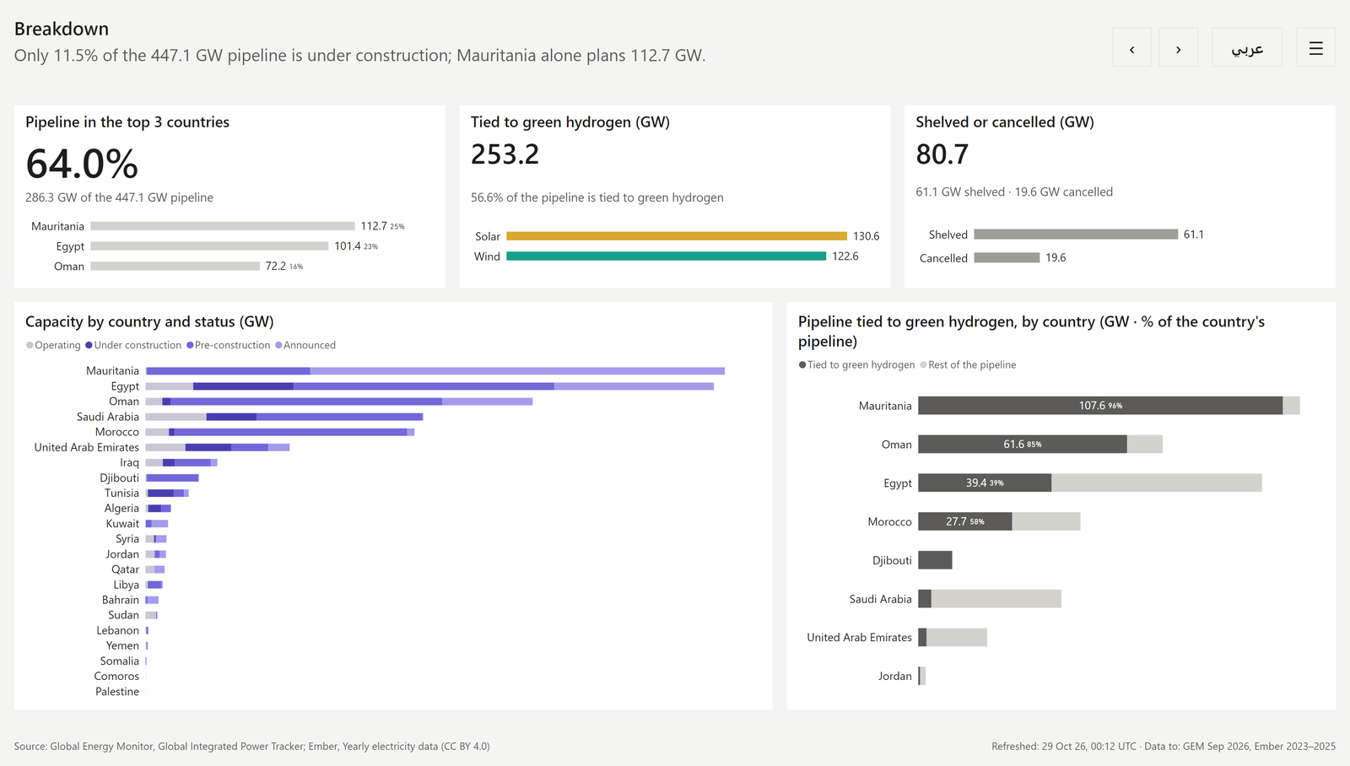Viewport: 1350px width, 766px height.
Task: Click 'Lebanon' label in capacity chart
Action: pyautogui.click(x=118, y=630)
